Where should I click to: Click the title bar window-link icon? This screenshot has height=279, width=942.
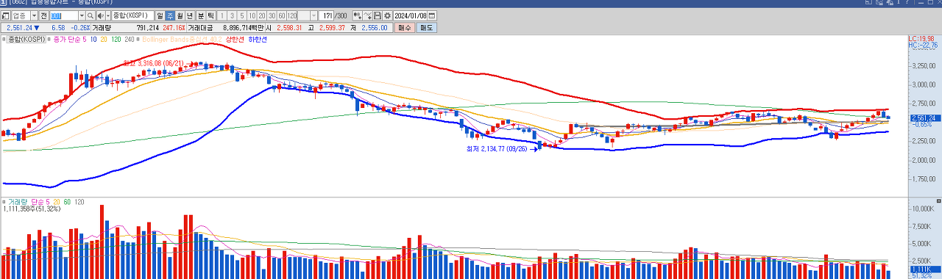[x=868, y=2]
